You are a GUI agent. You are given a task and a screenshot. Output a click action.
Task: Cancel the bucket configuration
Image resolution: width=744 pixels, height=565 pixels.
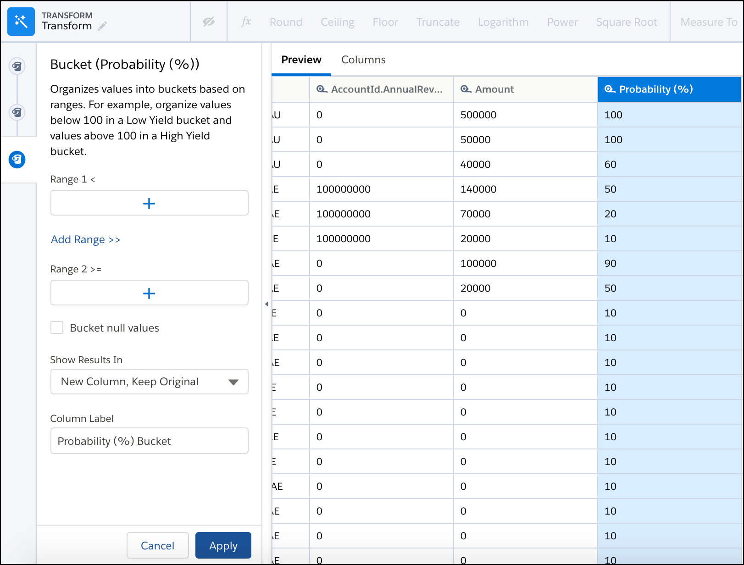(157, 545)
